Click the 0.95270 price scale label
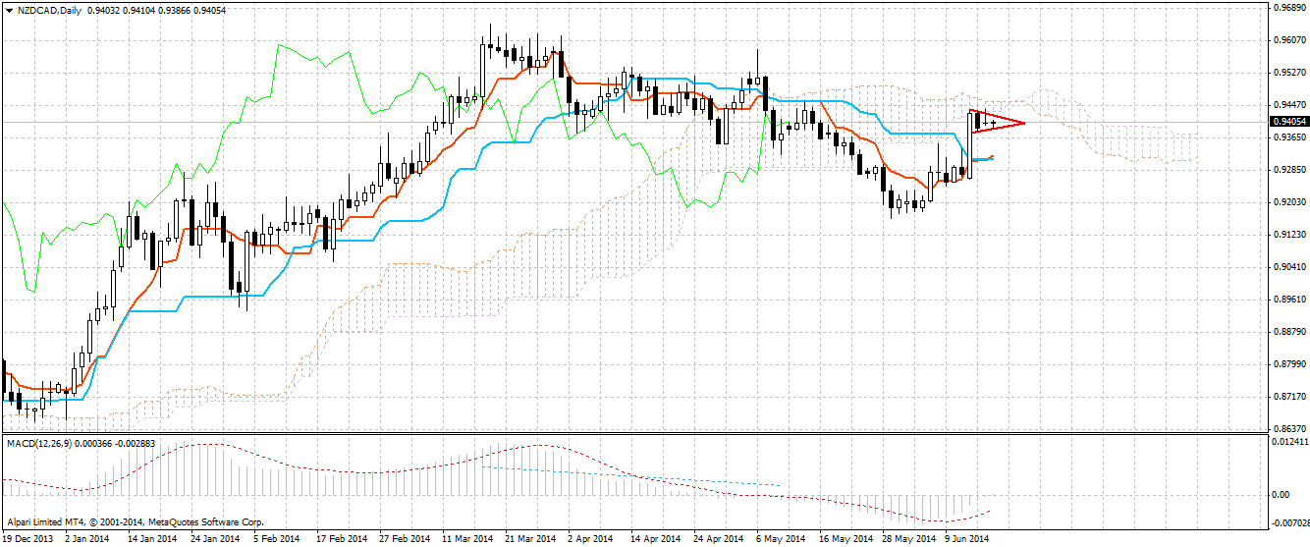 coord(1287,73)
